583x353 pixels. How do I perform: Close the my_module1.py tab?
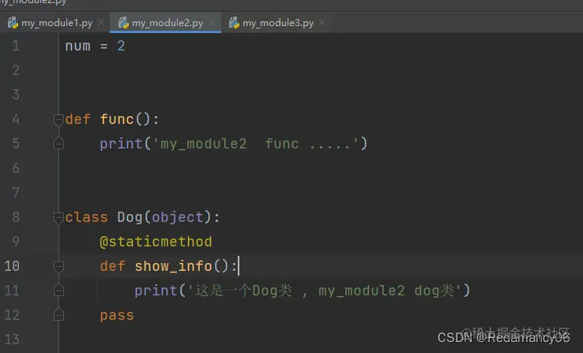[x=101, y=22]
